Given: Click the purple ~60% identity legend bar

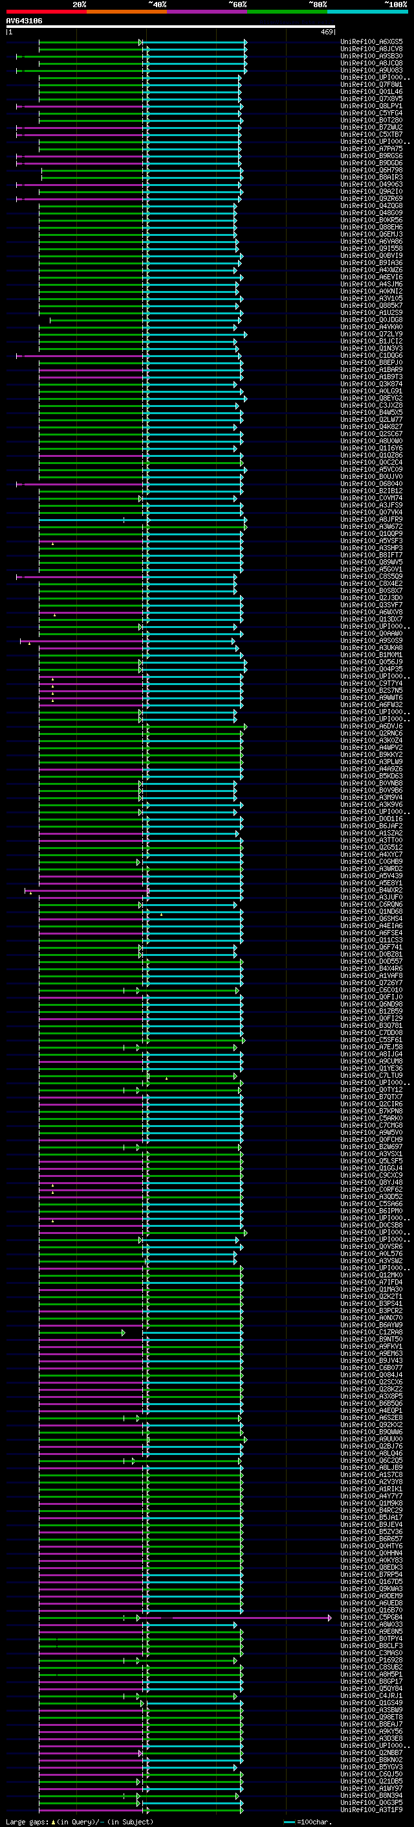Looking at the screenshot, I should (x=208, y=12).
